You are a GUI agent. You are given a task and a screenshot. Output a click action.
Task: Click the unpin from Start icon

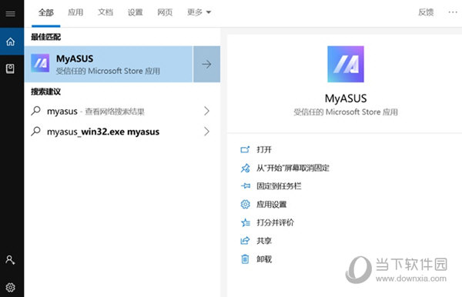point(245,168)
